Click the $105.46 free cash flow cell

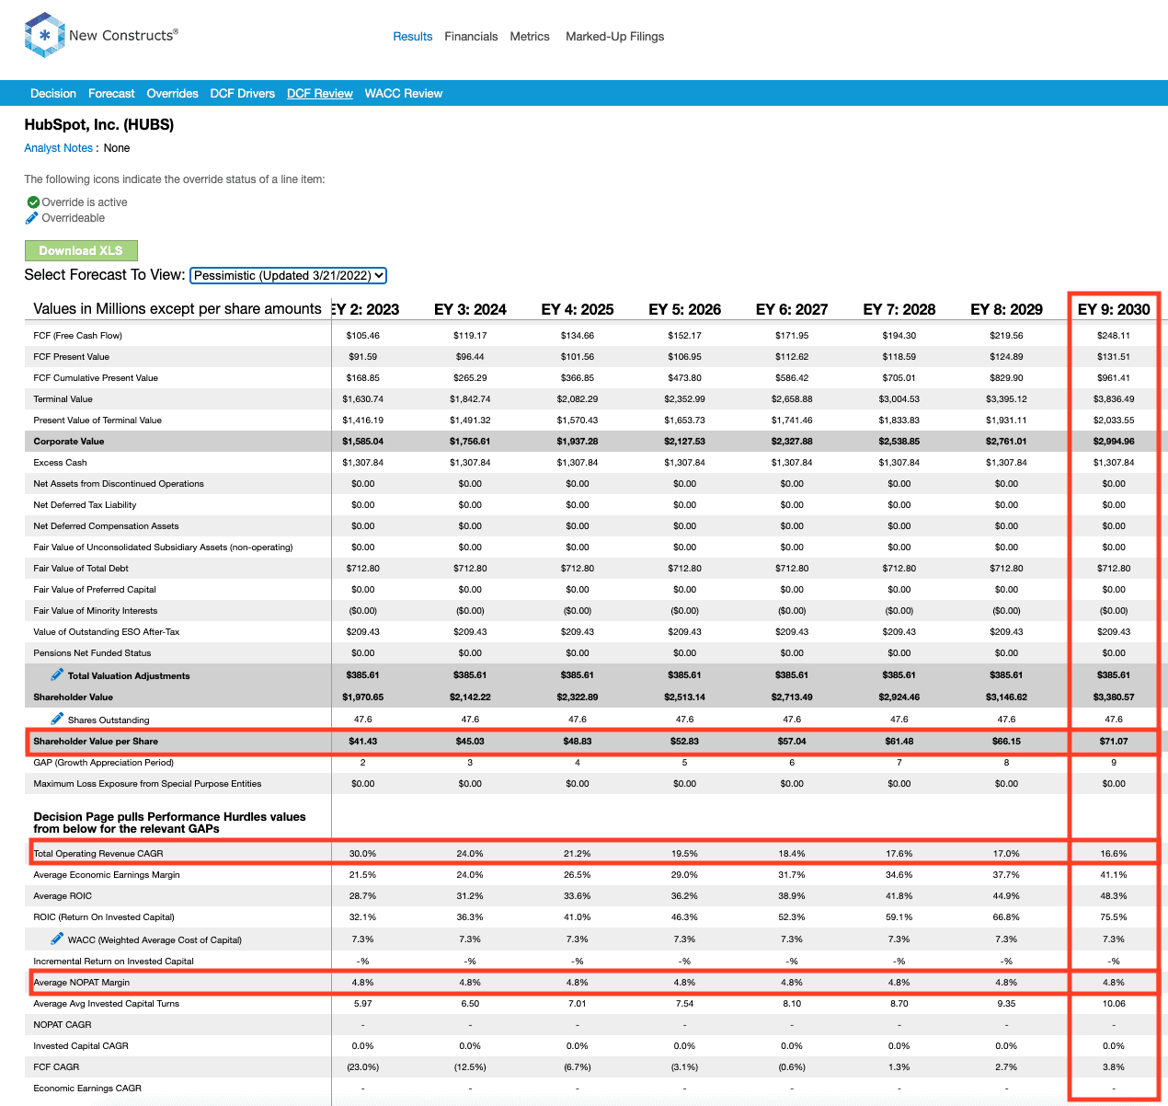[x=363, y=336]
